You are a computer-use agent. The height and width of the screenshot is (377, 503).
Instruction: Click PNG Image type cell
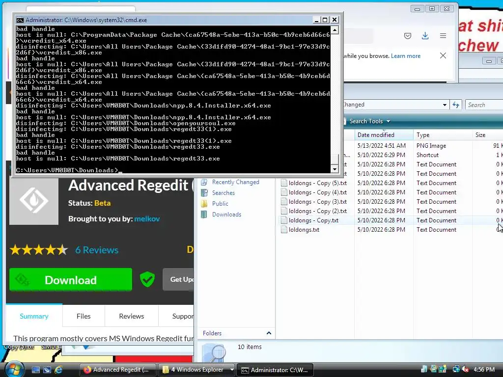431,145
